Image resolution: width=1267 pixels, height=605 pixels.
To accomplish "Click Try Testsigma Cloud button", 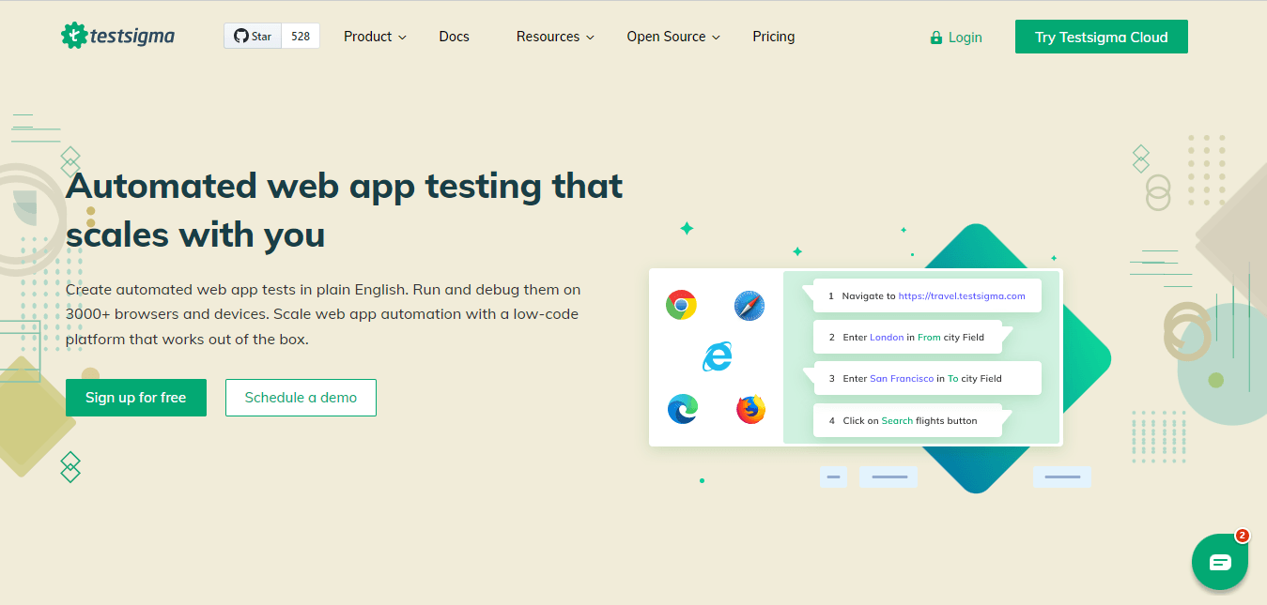I will click(1101, 37).
